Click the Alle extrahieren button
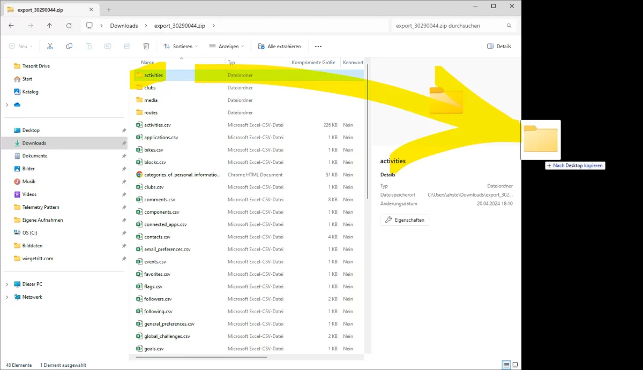Screen dimensions: 643x370 click(279, 47)
